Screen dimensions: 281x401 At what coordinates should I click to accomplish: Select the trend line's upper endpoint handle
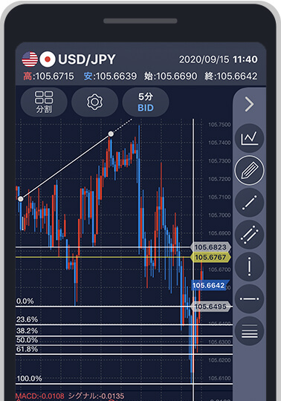111,134
